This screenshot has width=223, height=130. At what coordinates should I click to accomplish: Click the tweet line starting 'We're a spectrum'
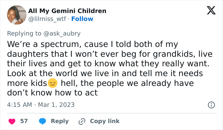point(92,44)
